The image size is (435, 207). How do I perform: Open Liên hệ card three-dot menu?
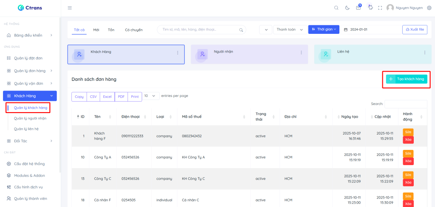(424, 52)
